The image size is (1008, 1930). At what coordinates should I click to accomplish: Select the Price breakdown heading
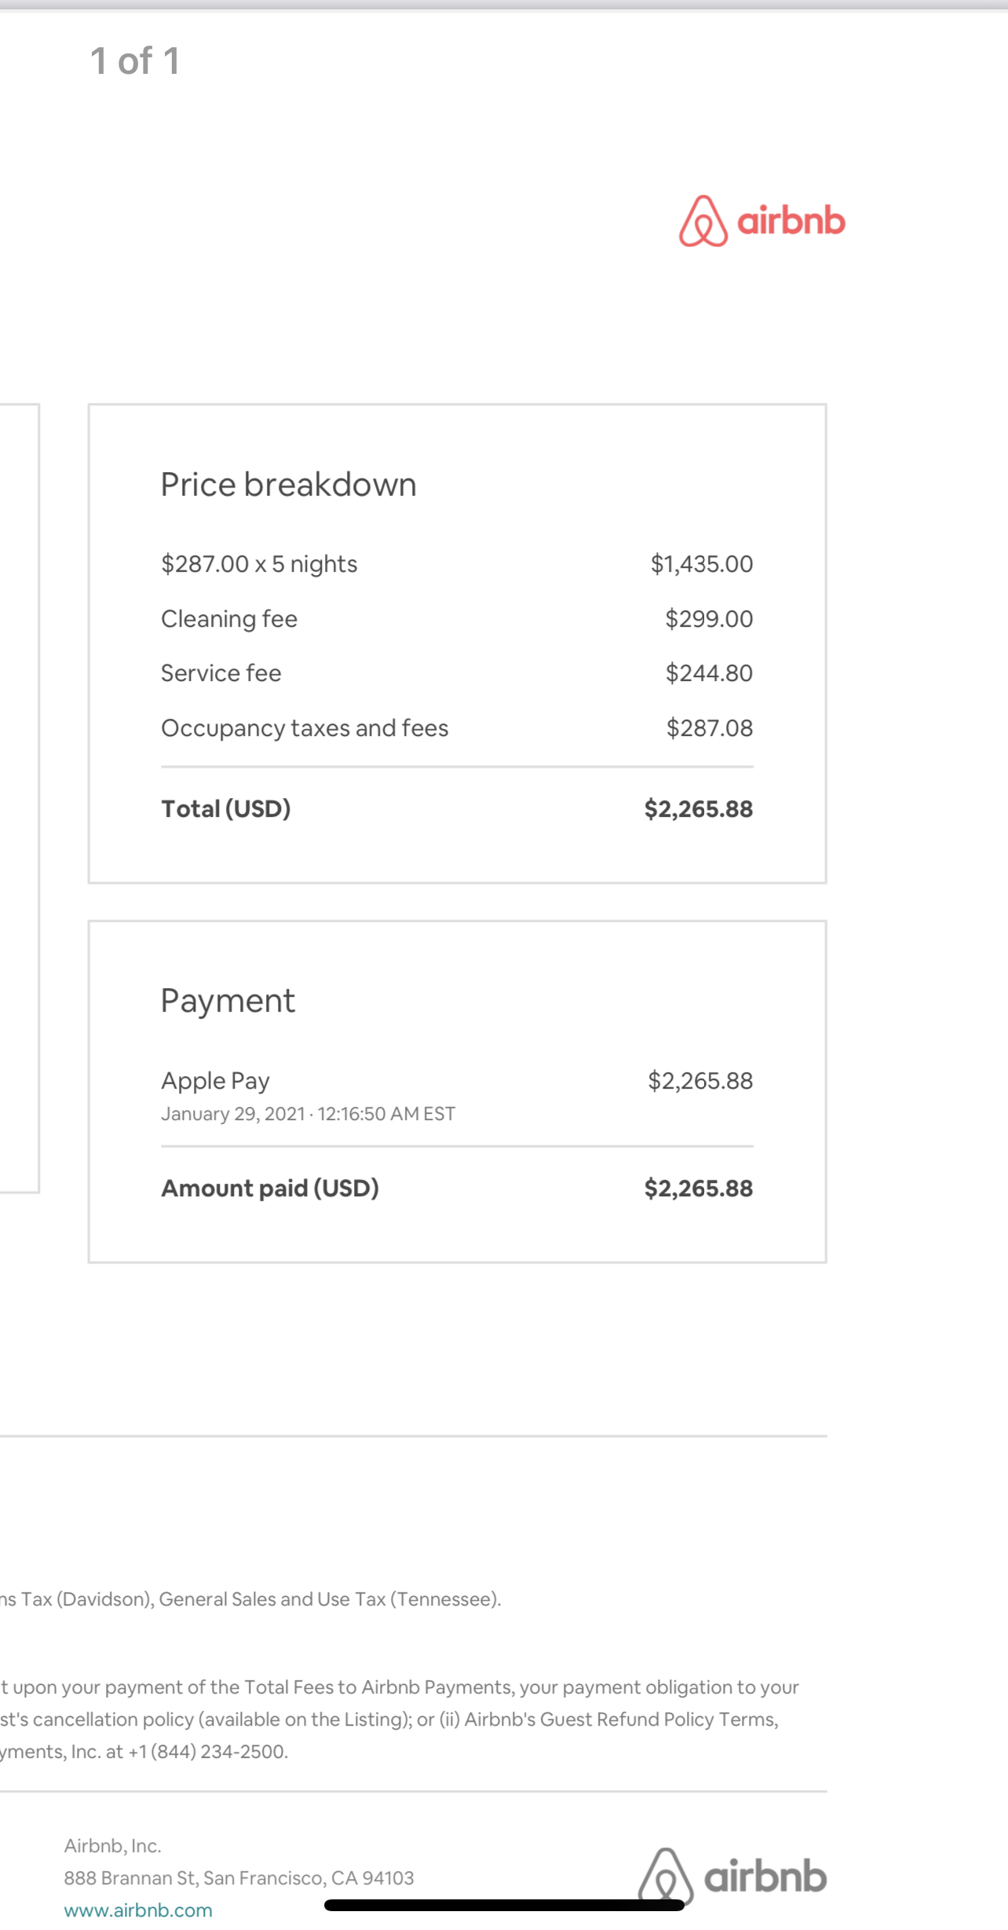[x=288, y=485]
